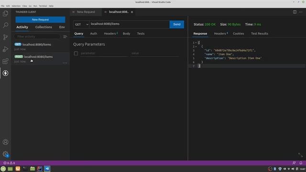The width and height of the screenshot is (306, 172).
Task: Switch to the New Request editor tab
Action: tap(86, 12)
